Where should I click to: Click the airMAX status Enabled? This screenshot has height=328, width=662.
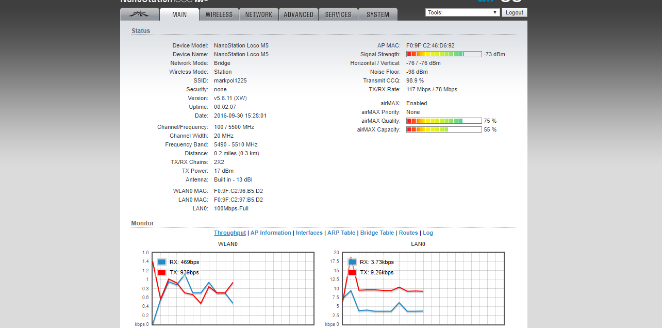pos(417,103)
